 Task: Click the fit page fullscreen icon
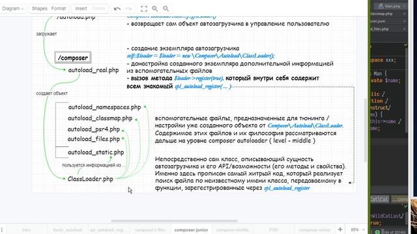click(x=144, y=8)
